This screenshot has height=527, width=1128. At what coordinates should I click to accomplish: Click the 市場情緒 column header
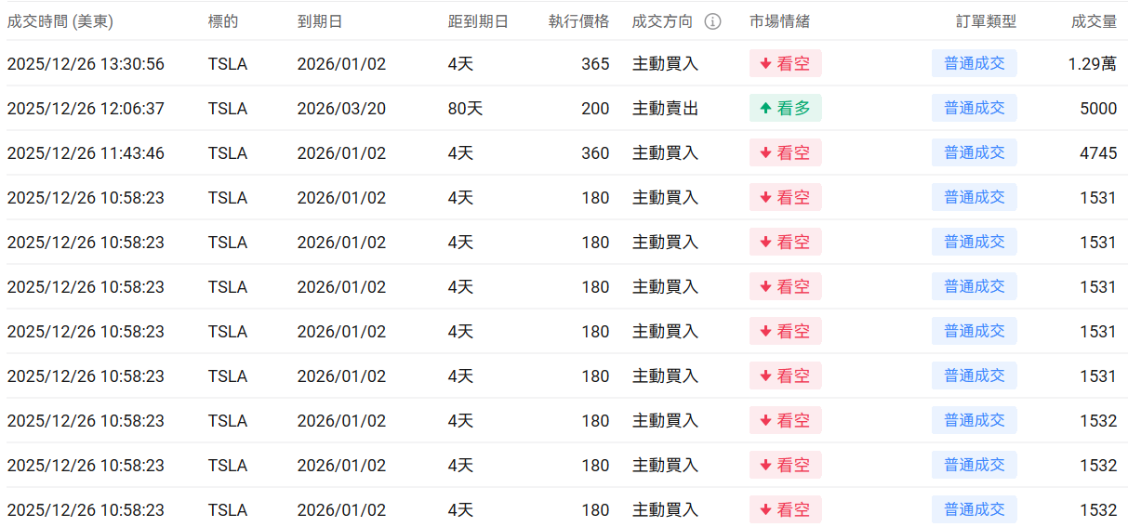click(779, 21)
